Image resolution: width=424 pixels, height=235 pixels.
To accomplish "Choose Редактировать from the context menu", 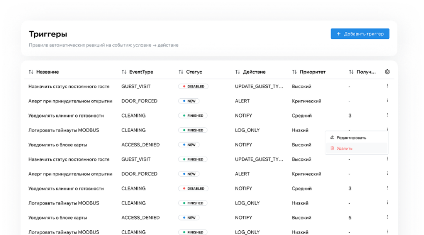I will click(351, 138).
